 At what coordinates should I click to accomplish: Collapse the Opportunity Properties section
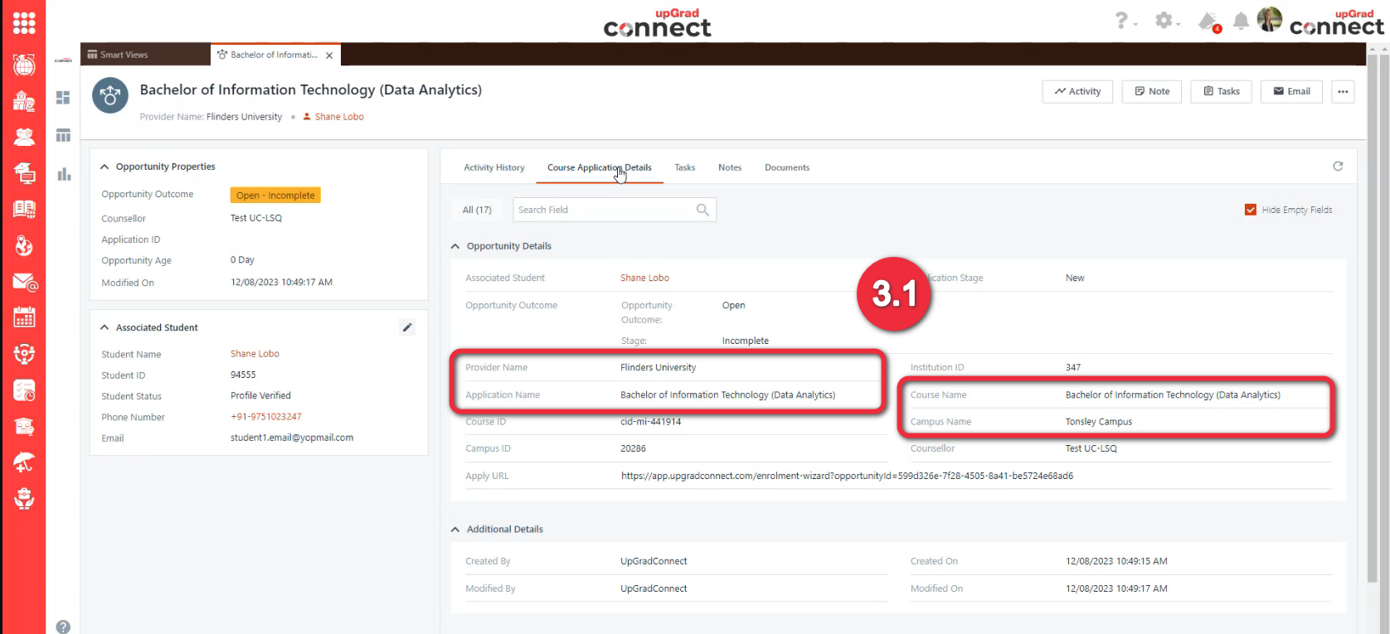104,167
